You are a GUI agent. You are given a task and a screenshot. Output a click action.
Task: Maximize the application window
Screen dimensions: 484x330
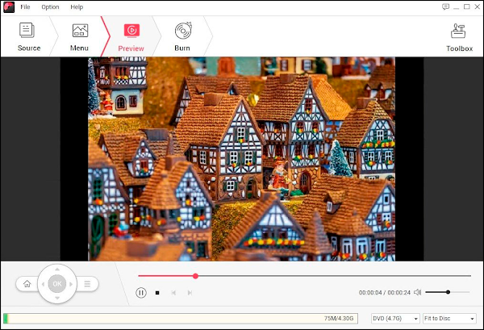(467, 6)
